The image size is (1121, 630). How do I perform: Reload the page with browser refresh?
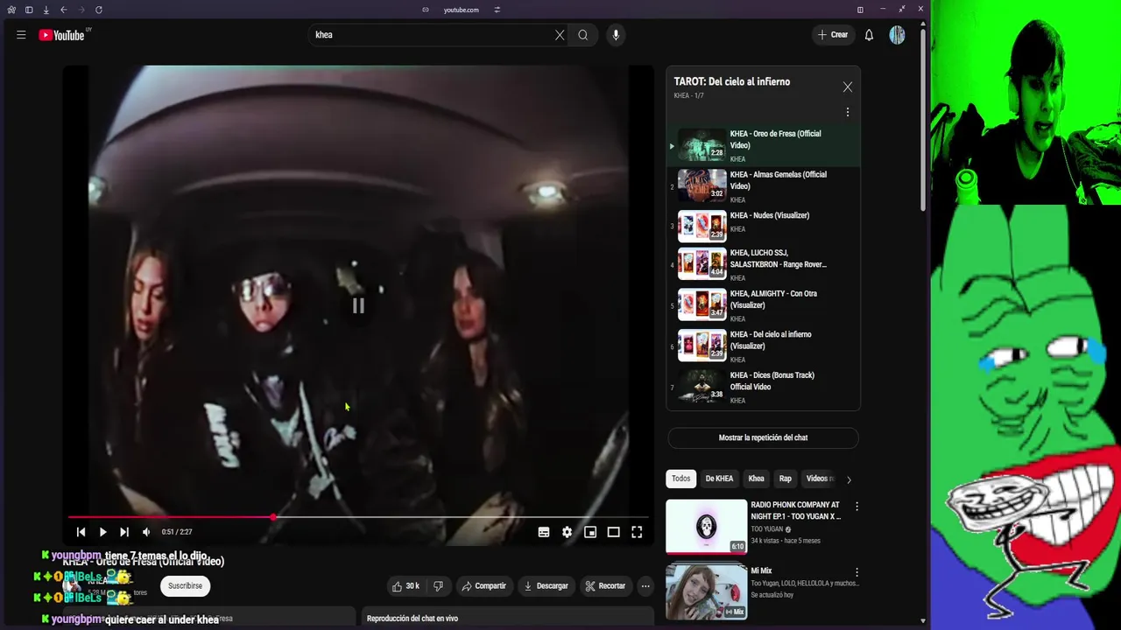(99, 10)
